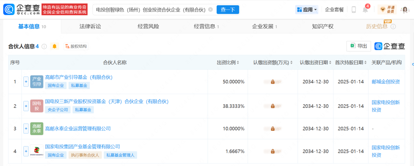Switch to the 知识产权 tab
The width and height of the screenshot is (414, 166).
click(x=322, y=26)
